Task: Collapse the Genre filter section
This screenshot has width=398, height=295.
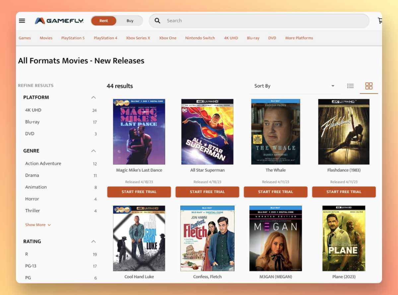Action: pos(94,151)
